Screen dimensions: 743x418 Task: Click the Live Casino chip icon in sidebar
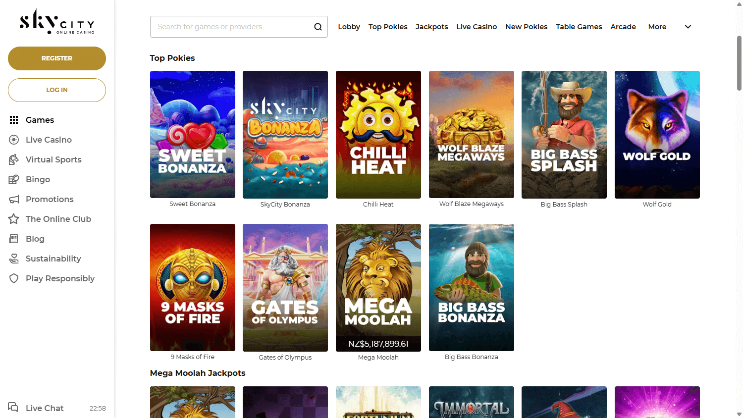click(14, 139)
